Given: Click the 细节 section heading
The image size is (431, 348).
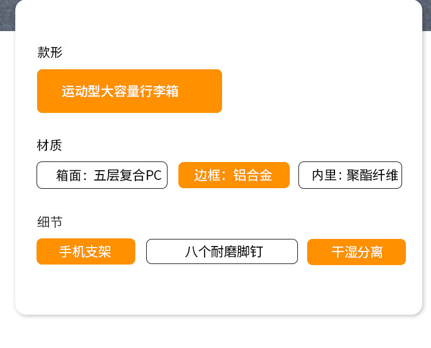Looking at the screenshot, I should 50,222.
